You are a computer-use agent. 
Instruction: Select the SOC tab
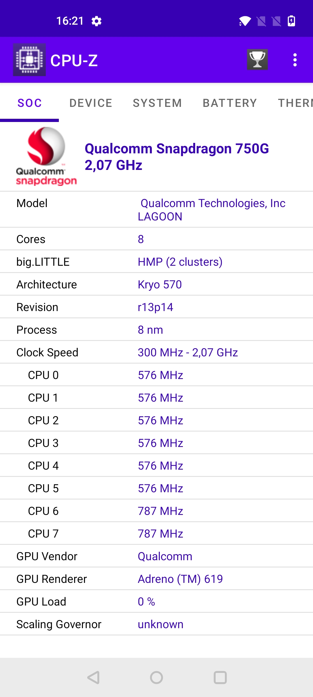pyautogui.click(x=30, y=103)
